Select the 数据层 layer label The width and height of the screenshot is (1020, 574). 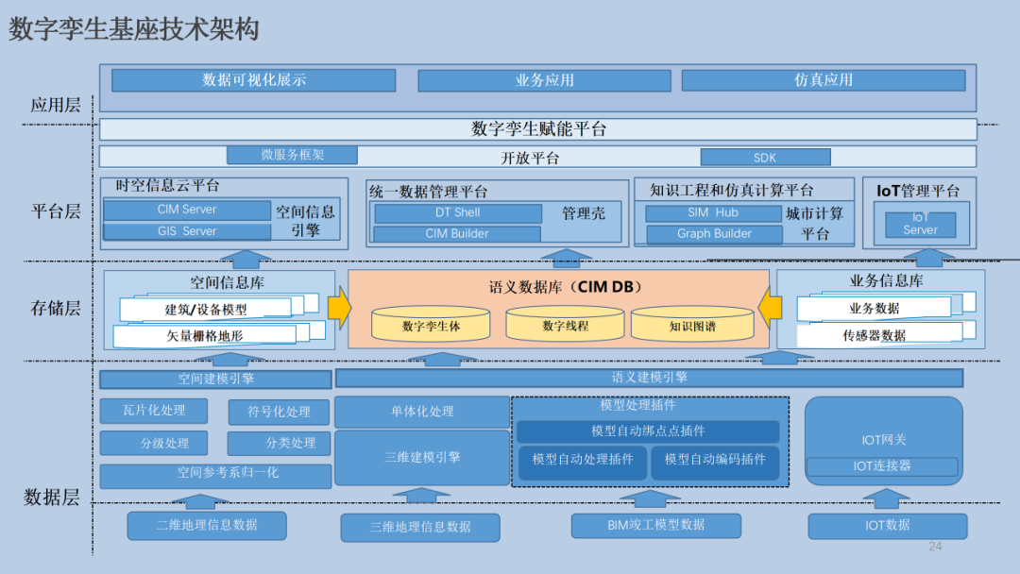coord(51,498)
